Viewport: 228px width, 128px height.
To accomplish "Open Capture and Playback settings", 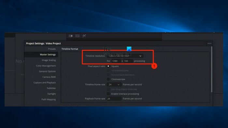I will click(45, 83).
